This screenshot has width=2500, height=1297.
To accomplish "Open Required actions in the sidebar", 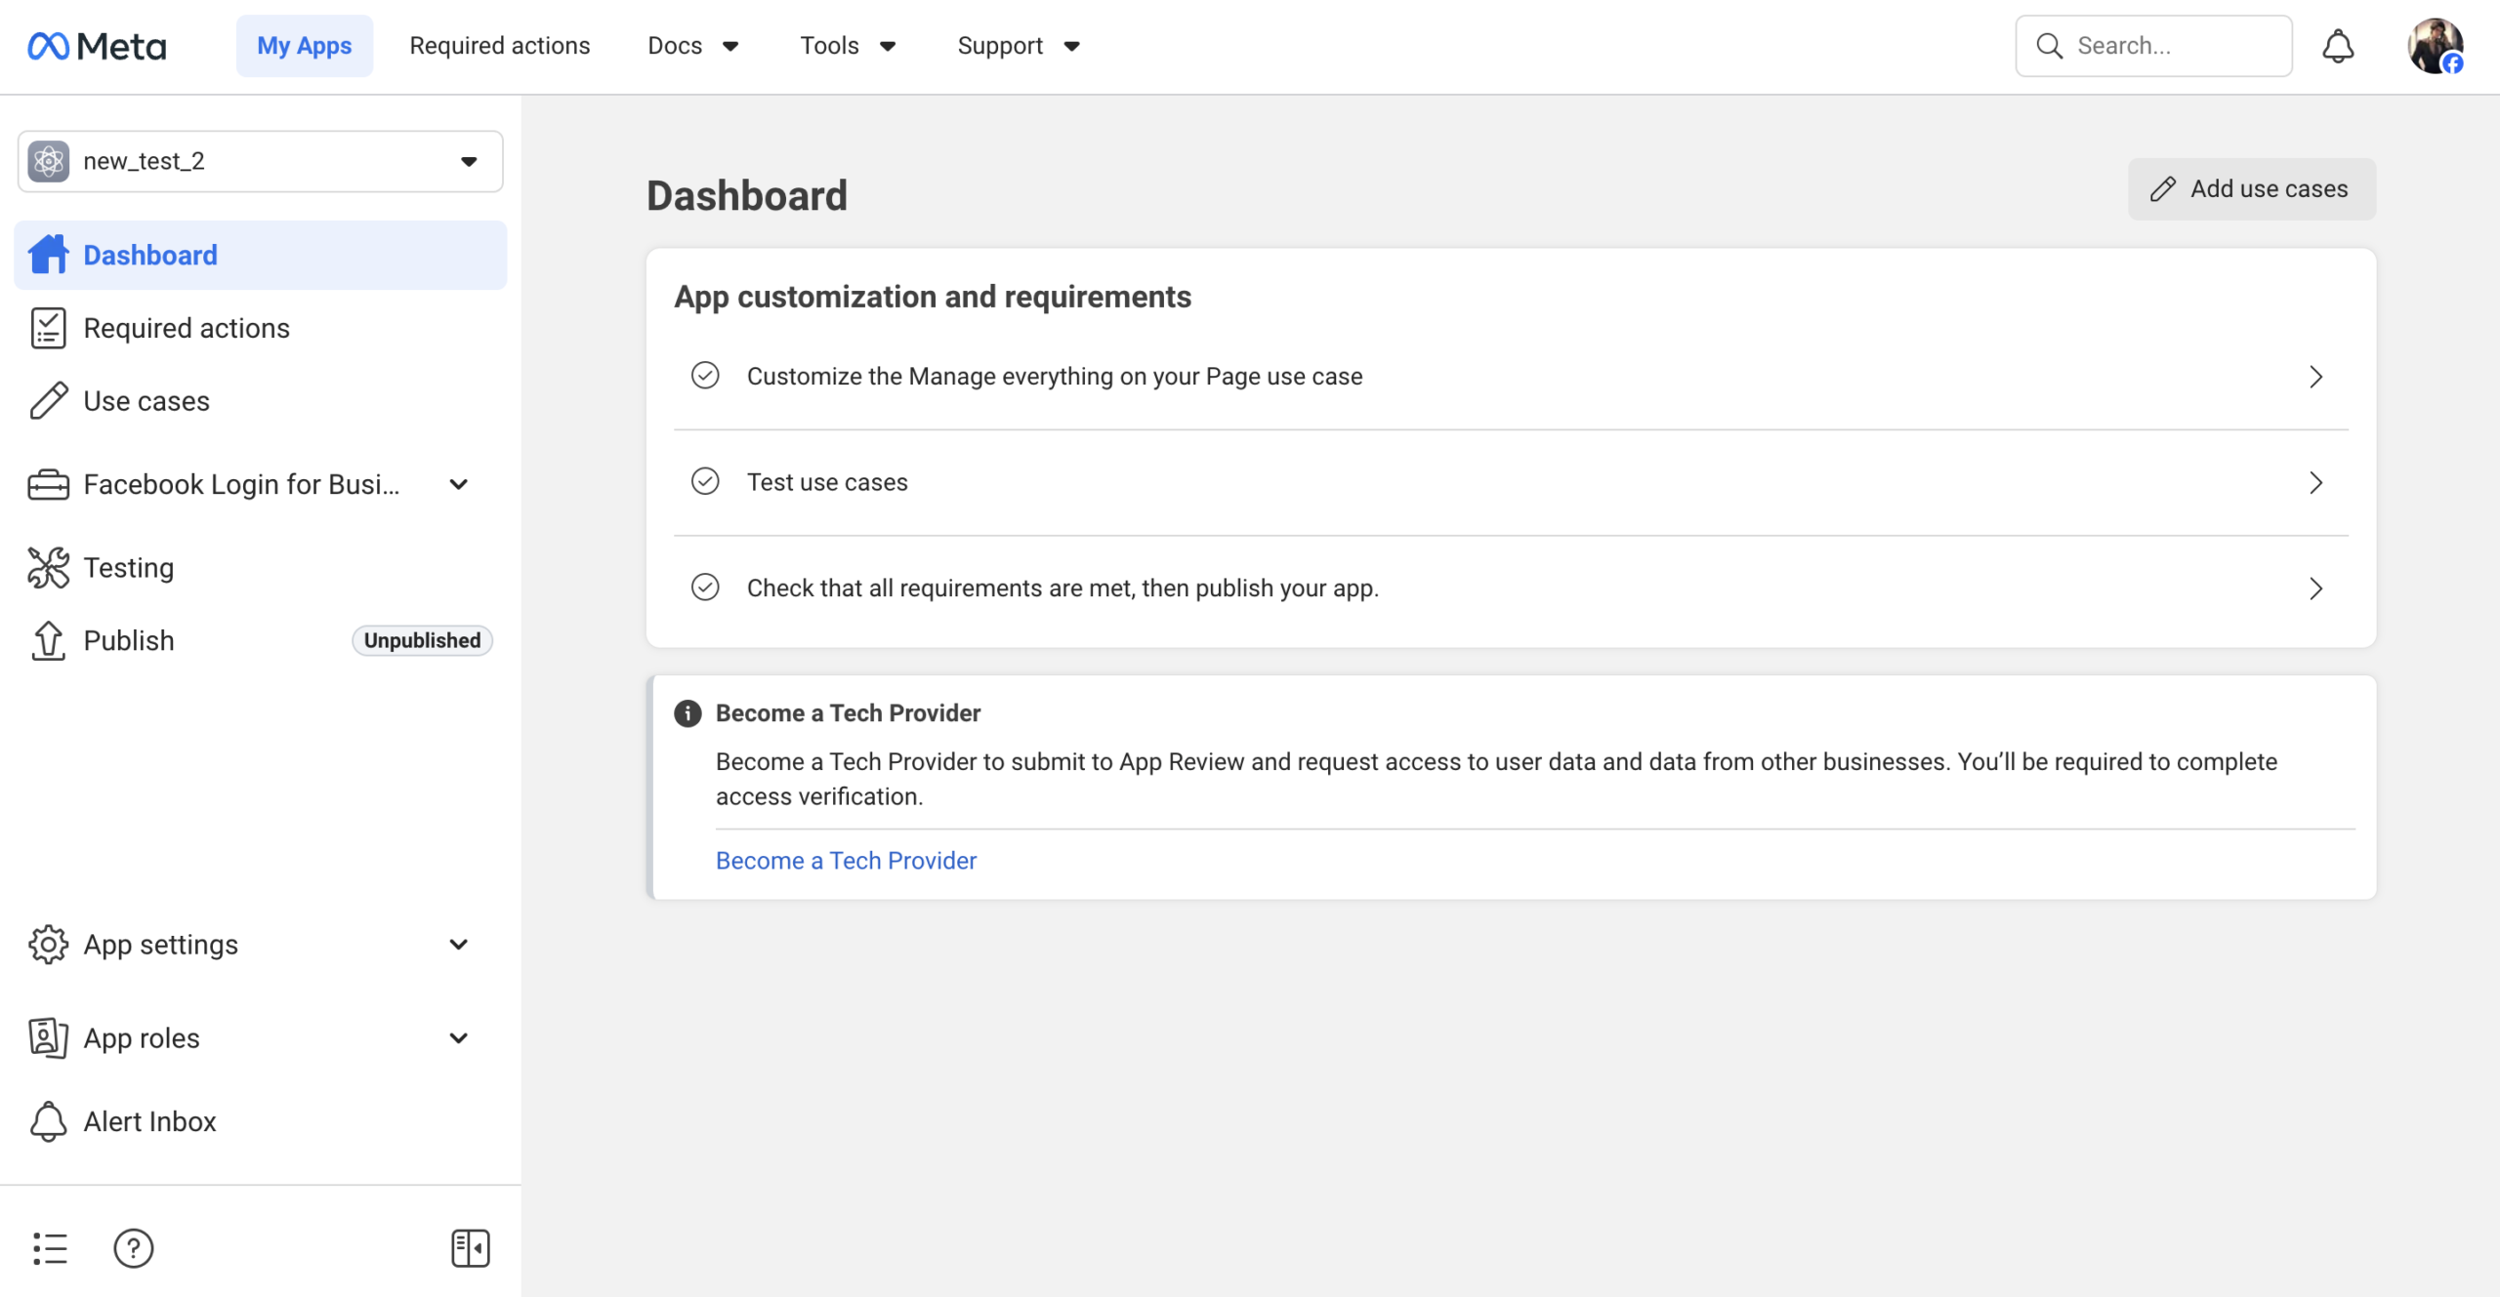I will point(260,328).
